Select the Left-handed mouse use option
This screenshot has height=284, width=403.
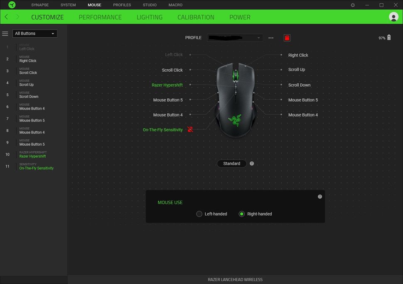[x=199, y=214]
